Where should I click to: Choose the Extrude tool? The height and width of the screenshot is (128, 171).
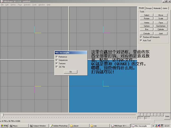click(x=147, y=34)
